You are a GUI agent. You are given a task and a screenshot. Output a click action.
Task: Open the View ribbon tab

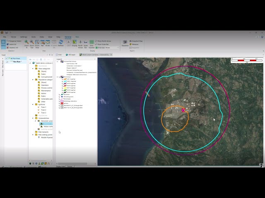tap(50, 37)
